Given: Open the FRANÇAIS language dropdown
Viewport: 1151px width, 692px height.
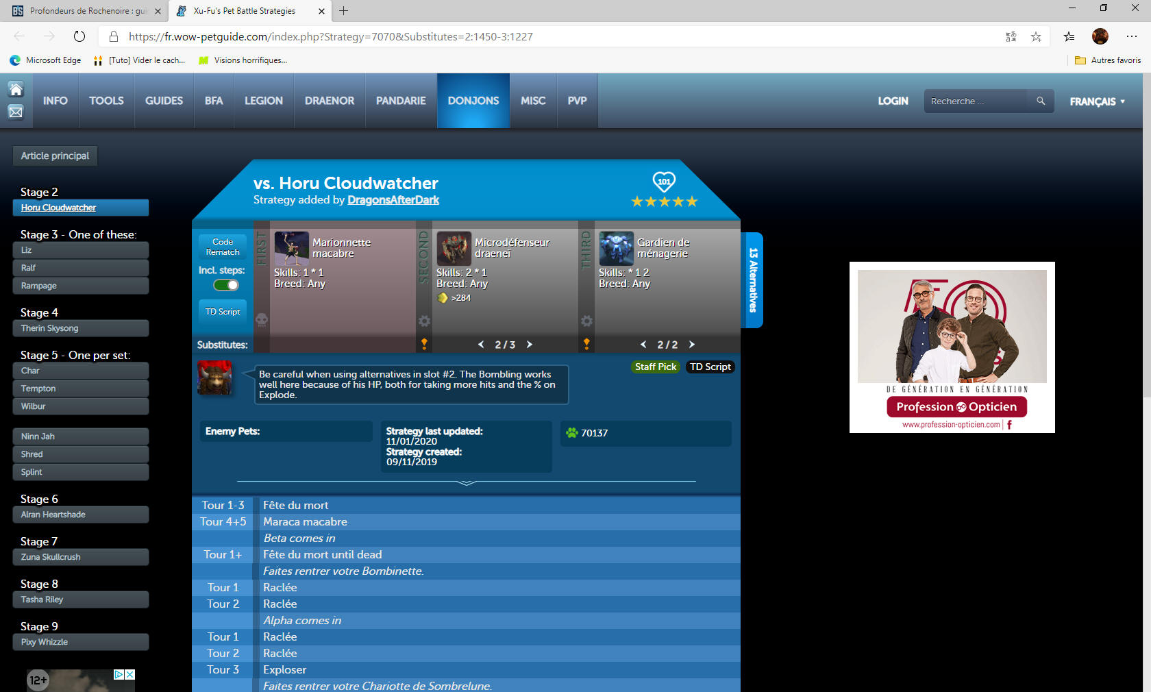Looking at the screenshot, I should tap(1098, 101).
